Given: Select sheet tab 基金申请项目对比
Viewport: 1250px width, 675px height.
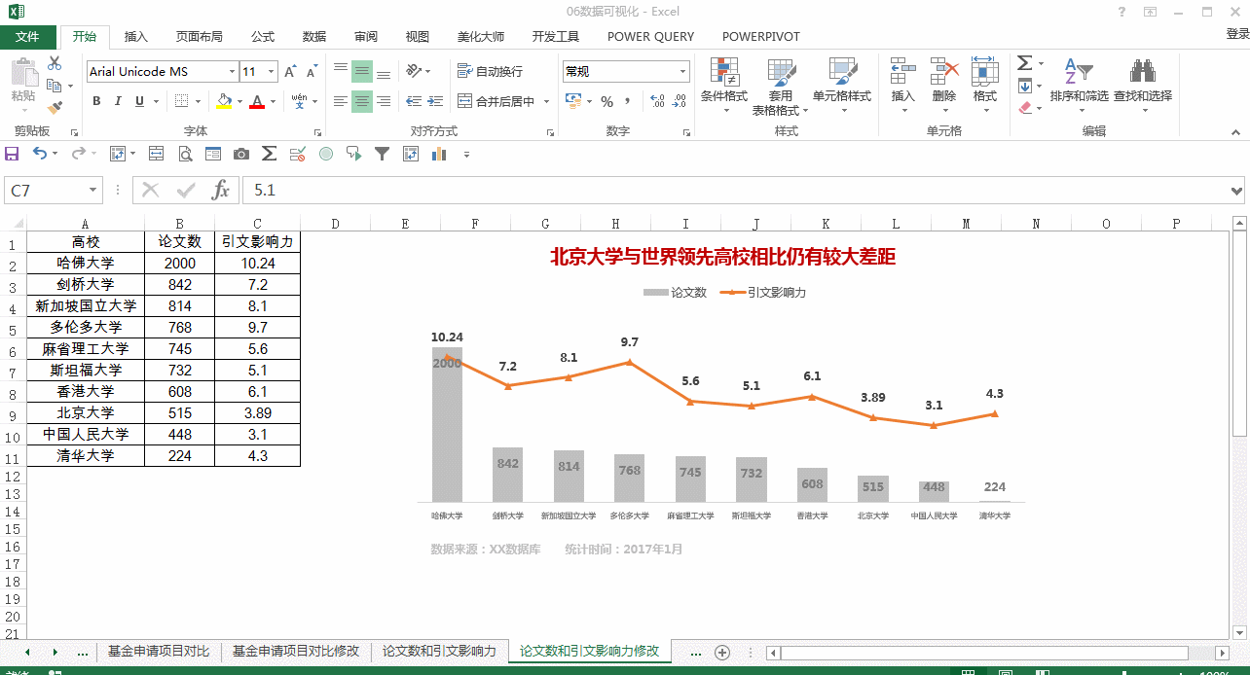Looking at the screenshot, I should click(x=159, y=651).
